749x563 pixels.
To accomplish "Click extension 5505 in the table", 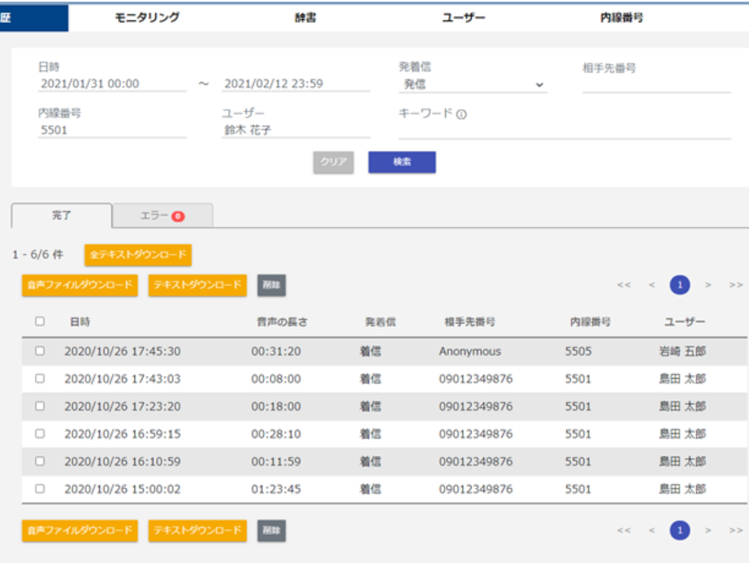I will pyautogui.click(x=578, y=351).
